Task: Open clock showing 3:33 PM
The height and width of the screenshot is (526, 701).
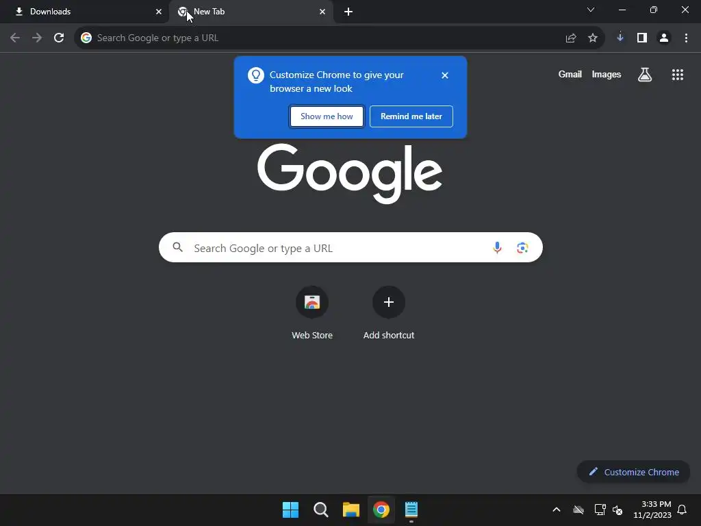Action: click(x=652, y=510)
